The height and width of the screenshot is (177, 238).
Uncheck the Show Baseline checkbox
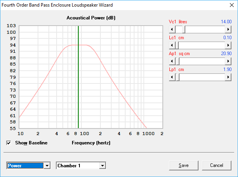[x=9, y=143]
